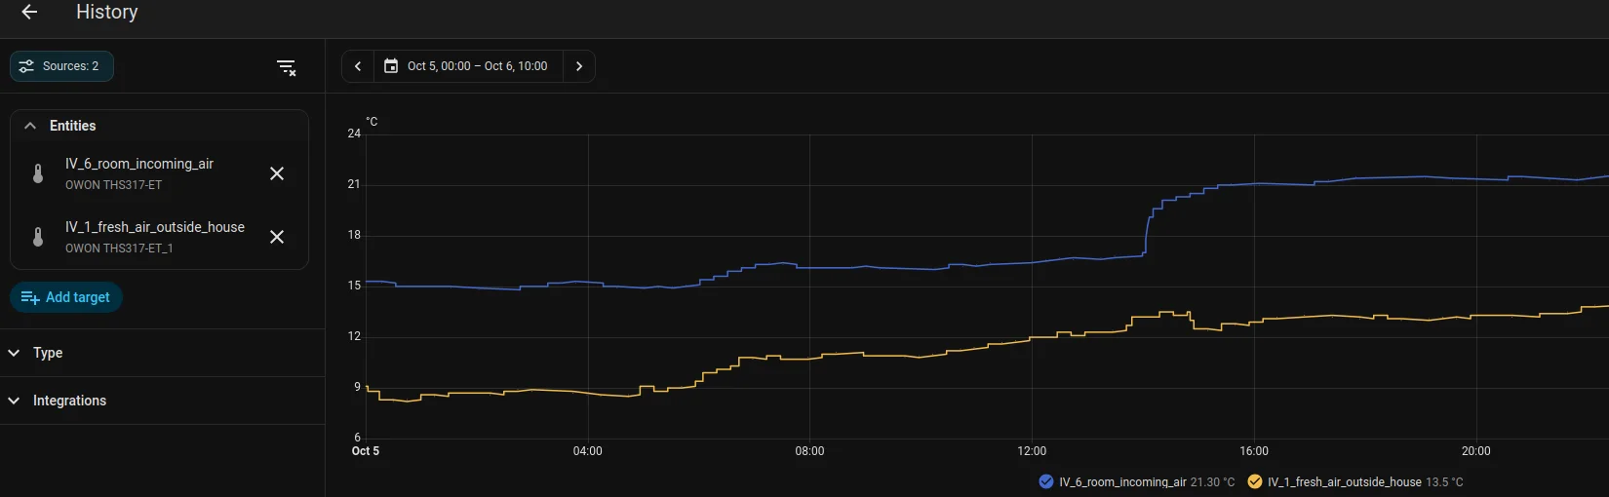Go to the previous date range
The width and height of the screenshot is (1609, 497).
pyautogui.click(x=358, y=66)
